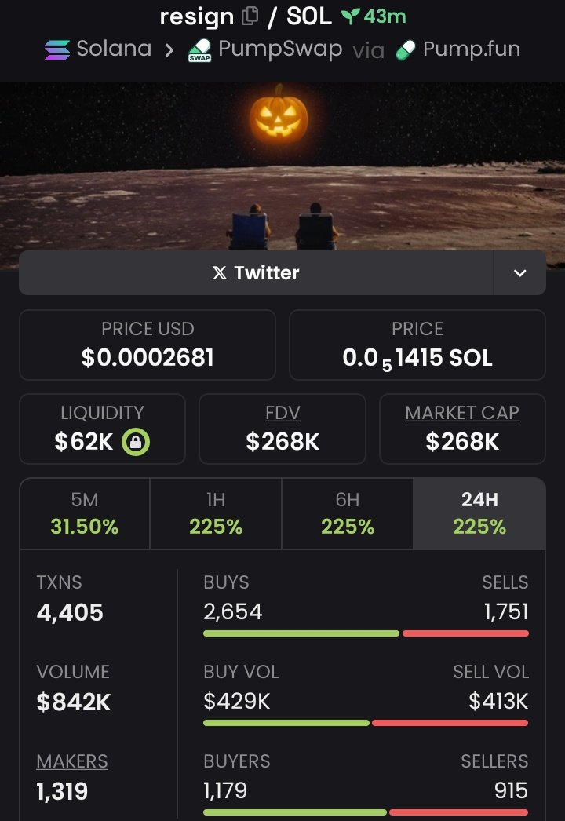565x821 pixels.
Task: Click the buy volume ratio bar
Action: tap(366, 723)
